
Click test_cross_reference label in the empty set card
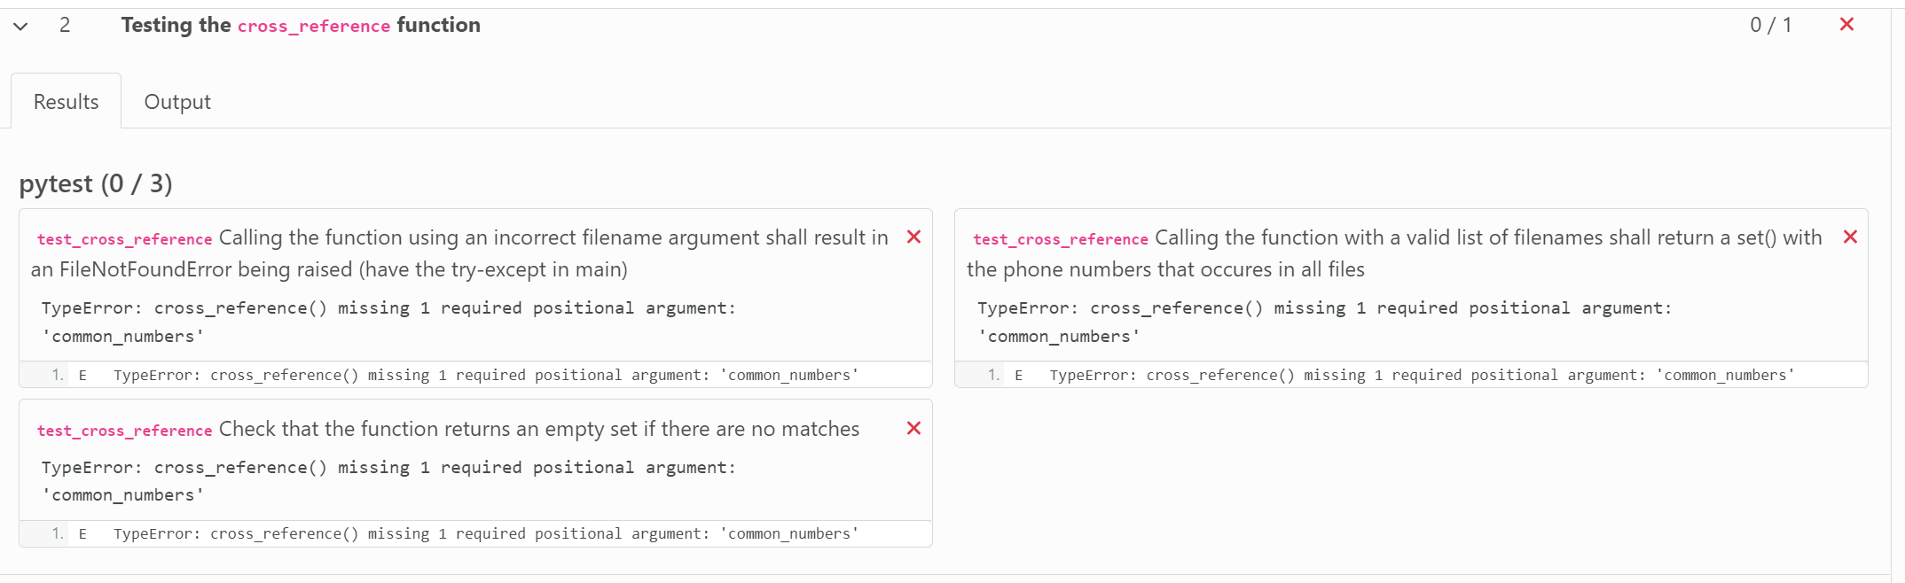[124, 431]
